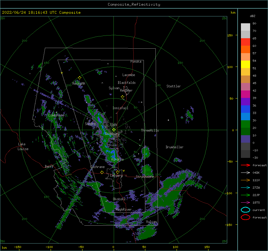Image resolution: width=268 pixels, height=251 pixels.
Task: Click the Limestone label
Action: [56, 115]
